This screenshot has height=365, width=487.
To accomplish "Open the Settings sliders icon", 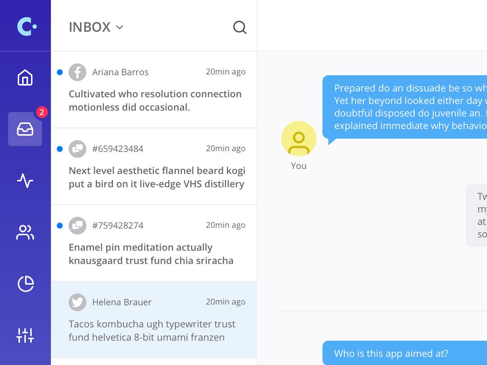I will [25, 336].
